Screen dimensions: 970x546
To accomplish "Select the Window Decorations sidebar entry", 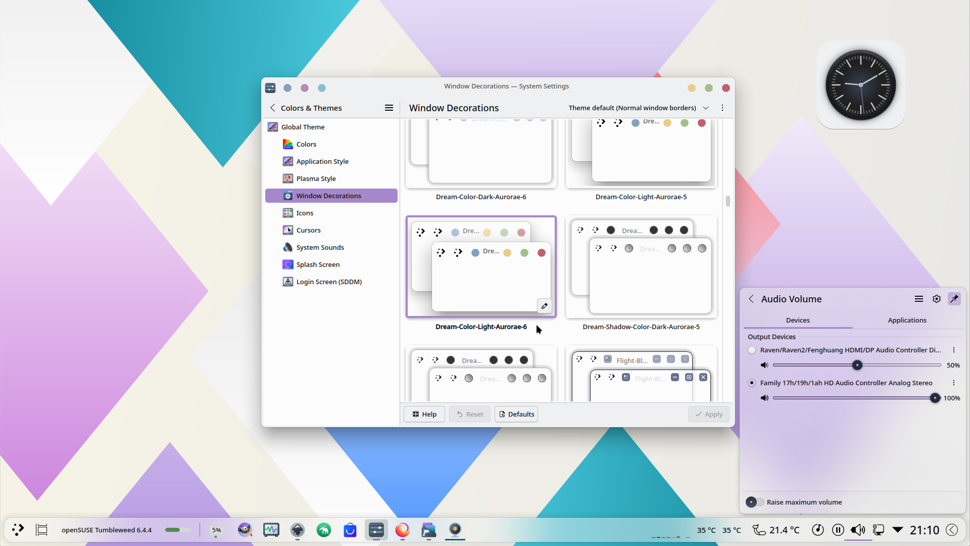I will (331, 196).
